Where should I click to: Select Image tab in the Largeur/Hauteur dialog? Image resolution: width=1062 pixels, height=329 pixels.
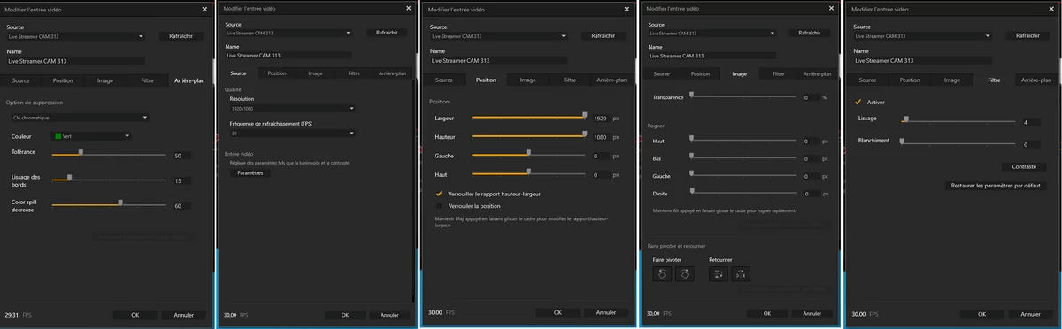[x=527, y=80]
